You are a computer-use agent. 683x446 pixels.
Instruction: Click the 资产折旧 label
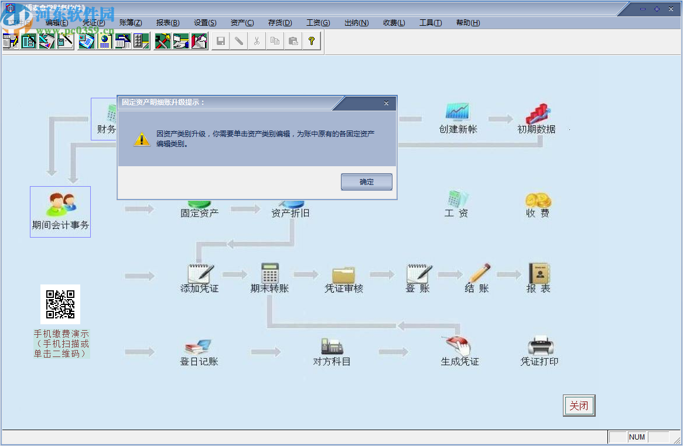pos(291,213)
